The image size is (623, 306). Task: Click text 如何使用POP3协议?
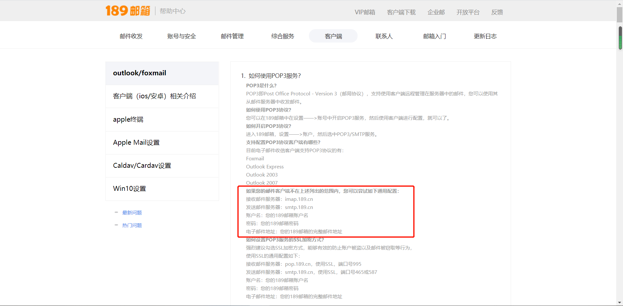point(269,110)
